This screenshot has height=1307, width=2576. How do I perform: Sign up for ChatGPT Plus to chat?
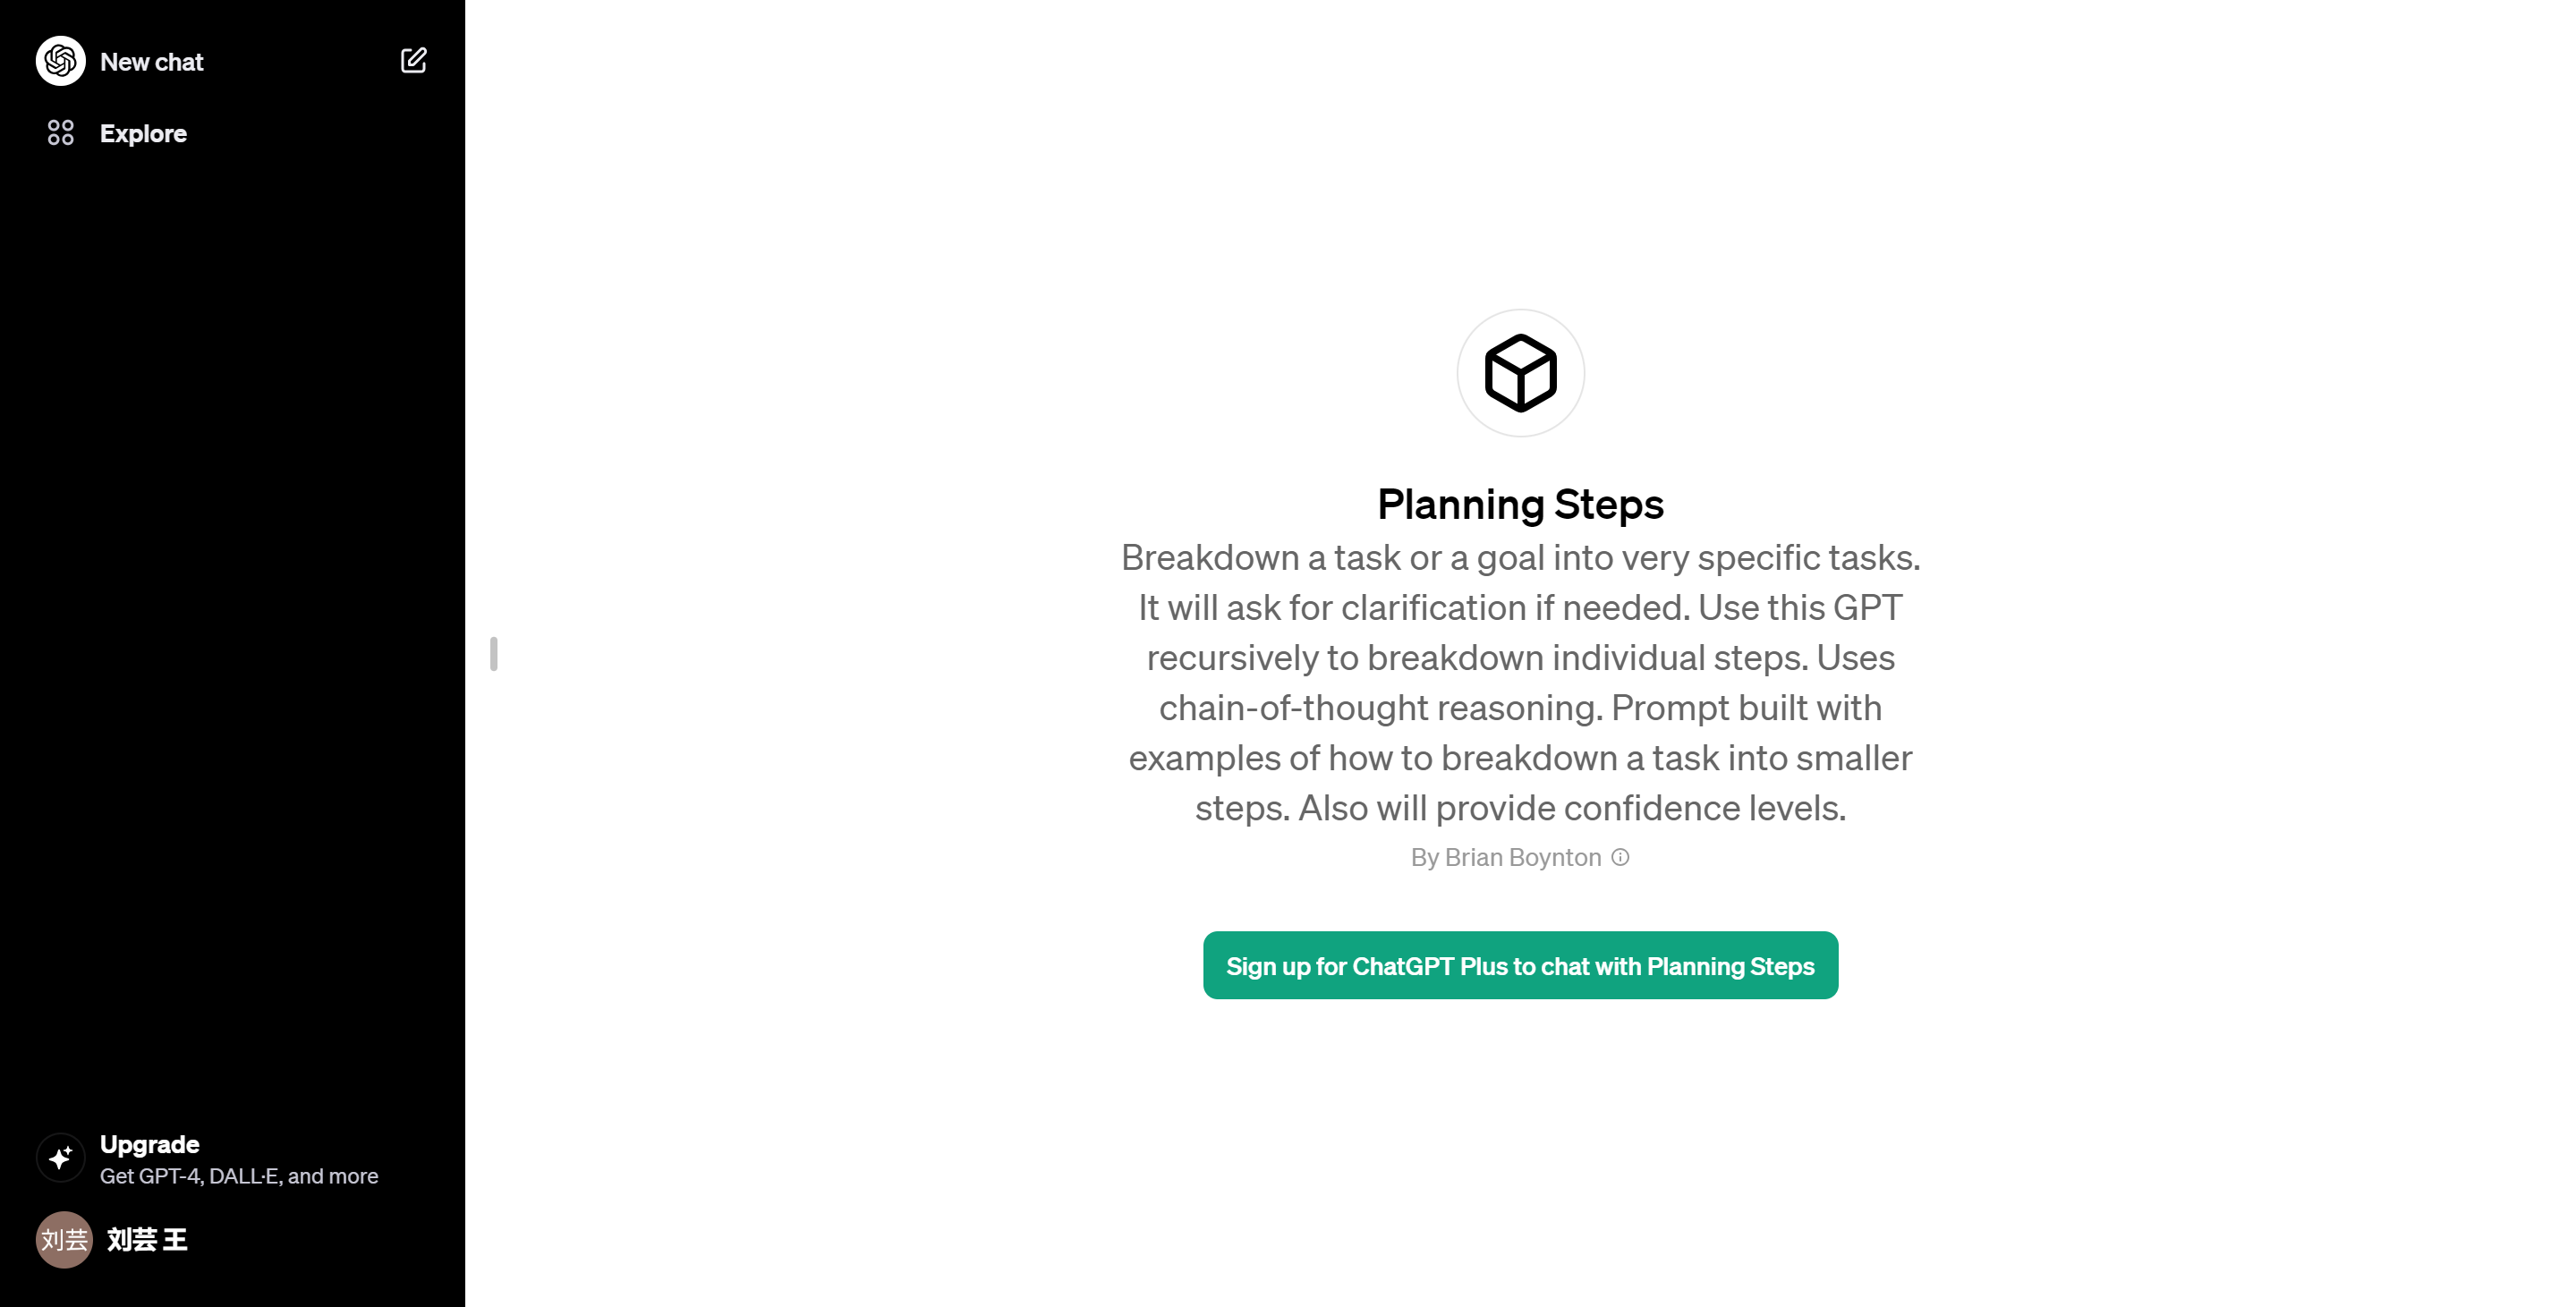point(1519,965)
